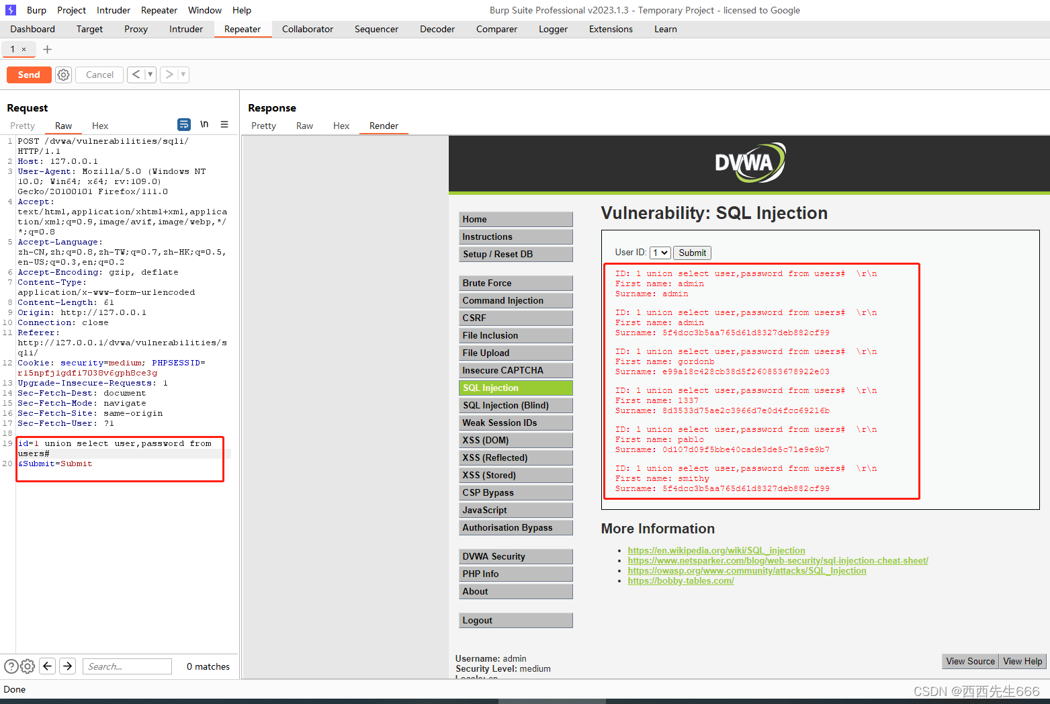Go to previous request with back arrow
This screenshot has height=704, width=1050.
(136, 75)
